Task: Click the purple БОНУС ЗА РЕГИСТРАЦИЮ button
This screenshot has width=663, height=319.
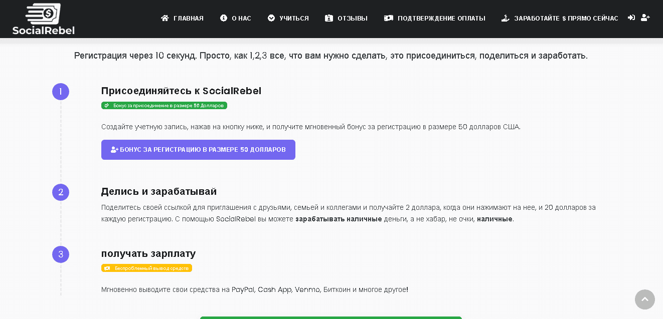Action: point(198,150)
